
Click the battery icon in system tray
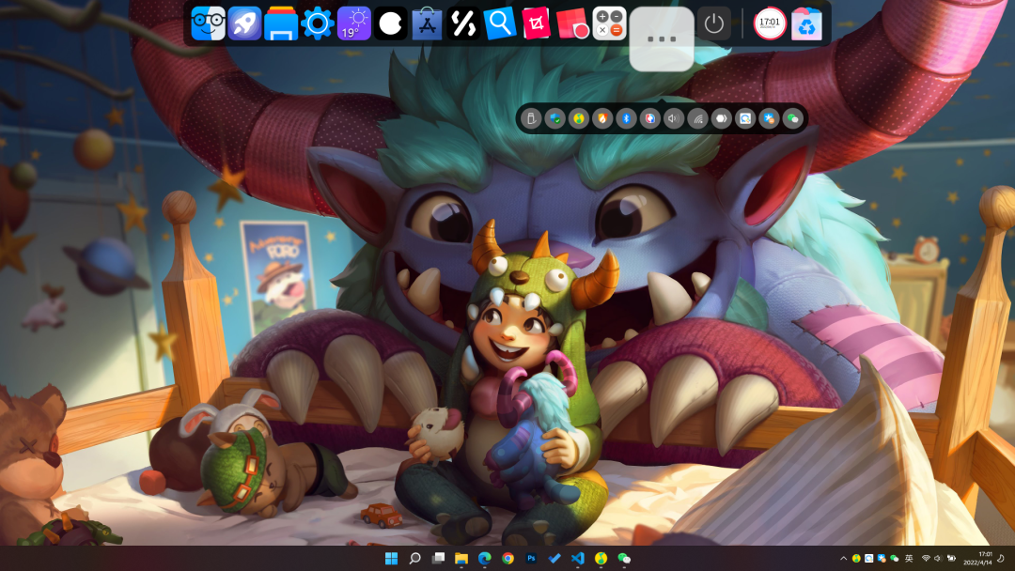pos(951,558)
